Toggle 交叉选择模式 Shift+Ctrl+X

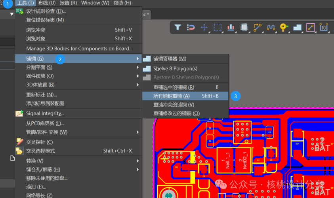pos(78,151)
